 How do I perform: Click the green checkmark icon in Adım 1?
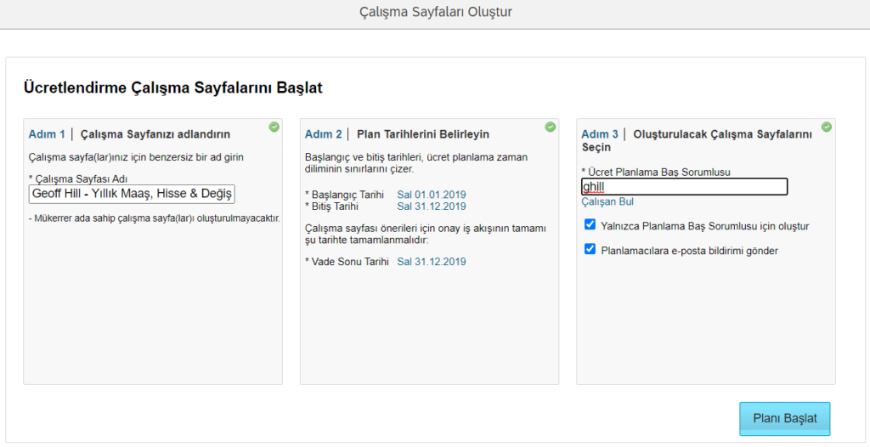[x=274, y=127]
